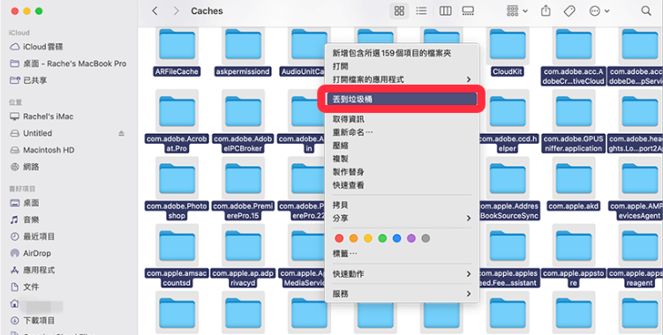This screenshot has width=663, height=335.
Task: Open 下載項目 in the sidebar
Action: (x=32, y=321)
